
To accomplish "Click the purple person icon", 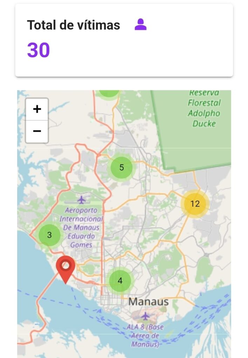I will pos(140,24).
